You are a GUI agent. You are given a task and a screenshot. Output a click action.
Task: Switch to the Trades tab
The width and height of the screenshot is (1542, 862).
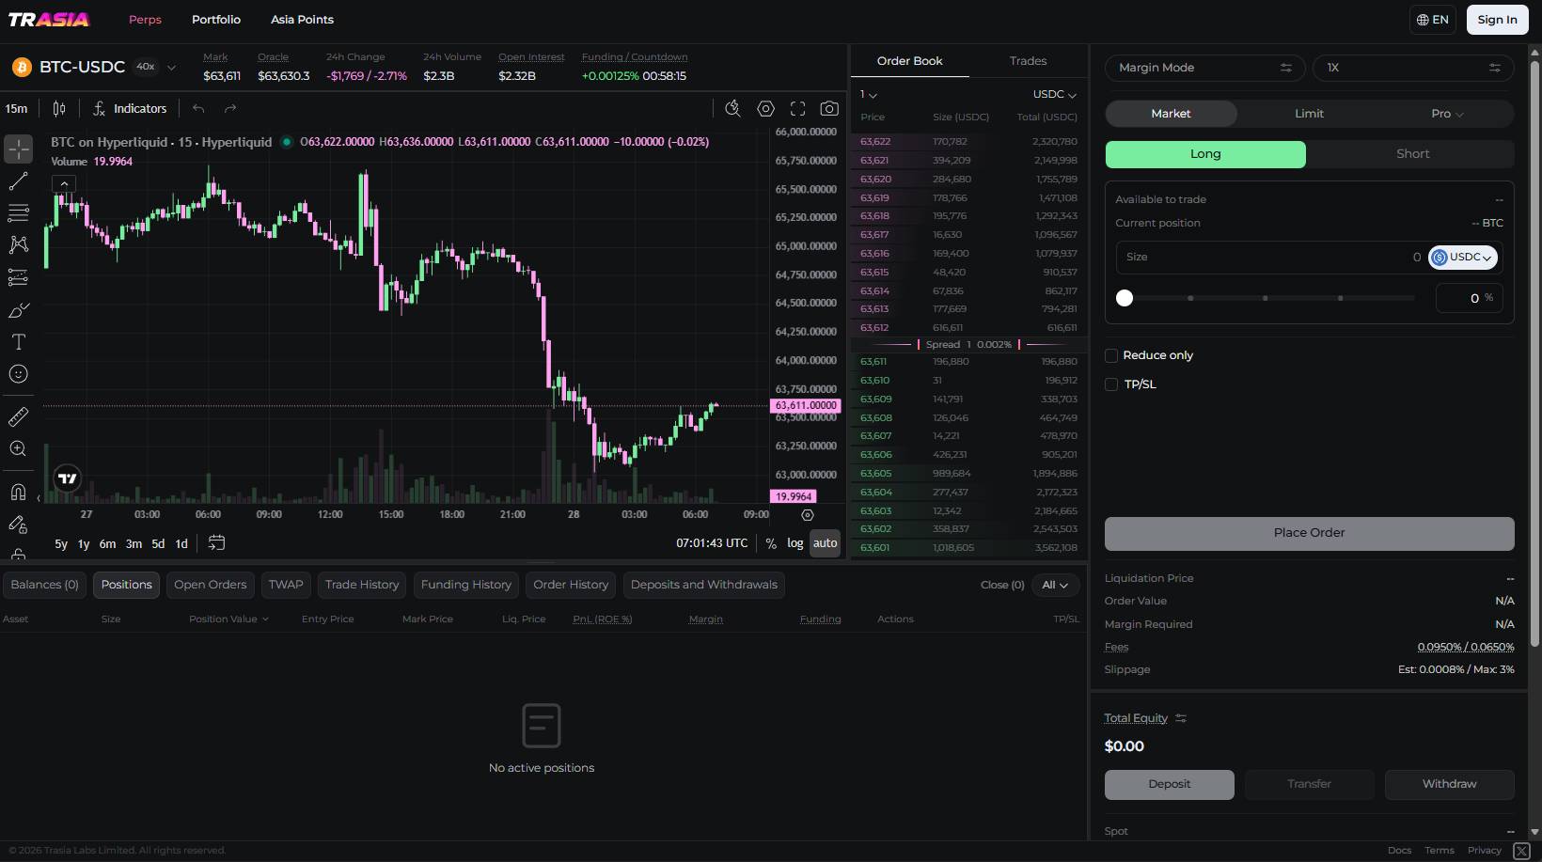click(1028, 61)
